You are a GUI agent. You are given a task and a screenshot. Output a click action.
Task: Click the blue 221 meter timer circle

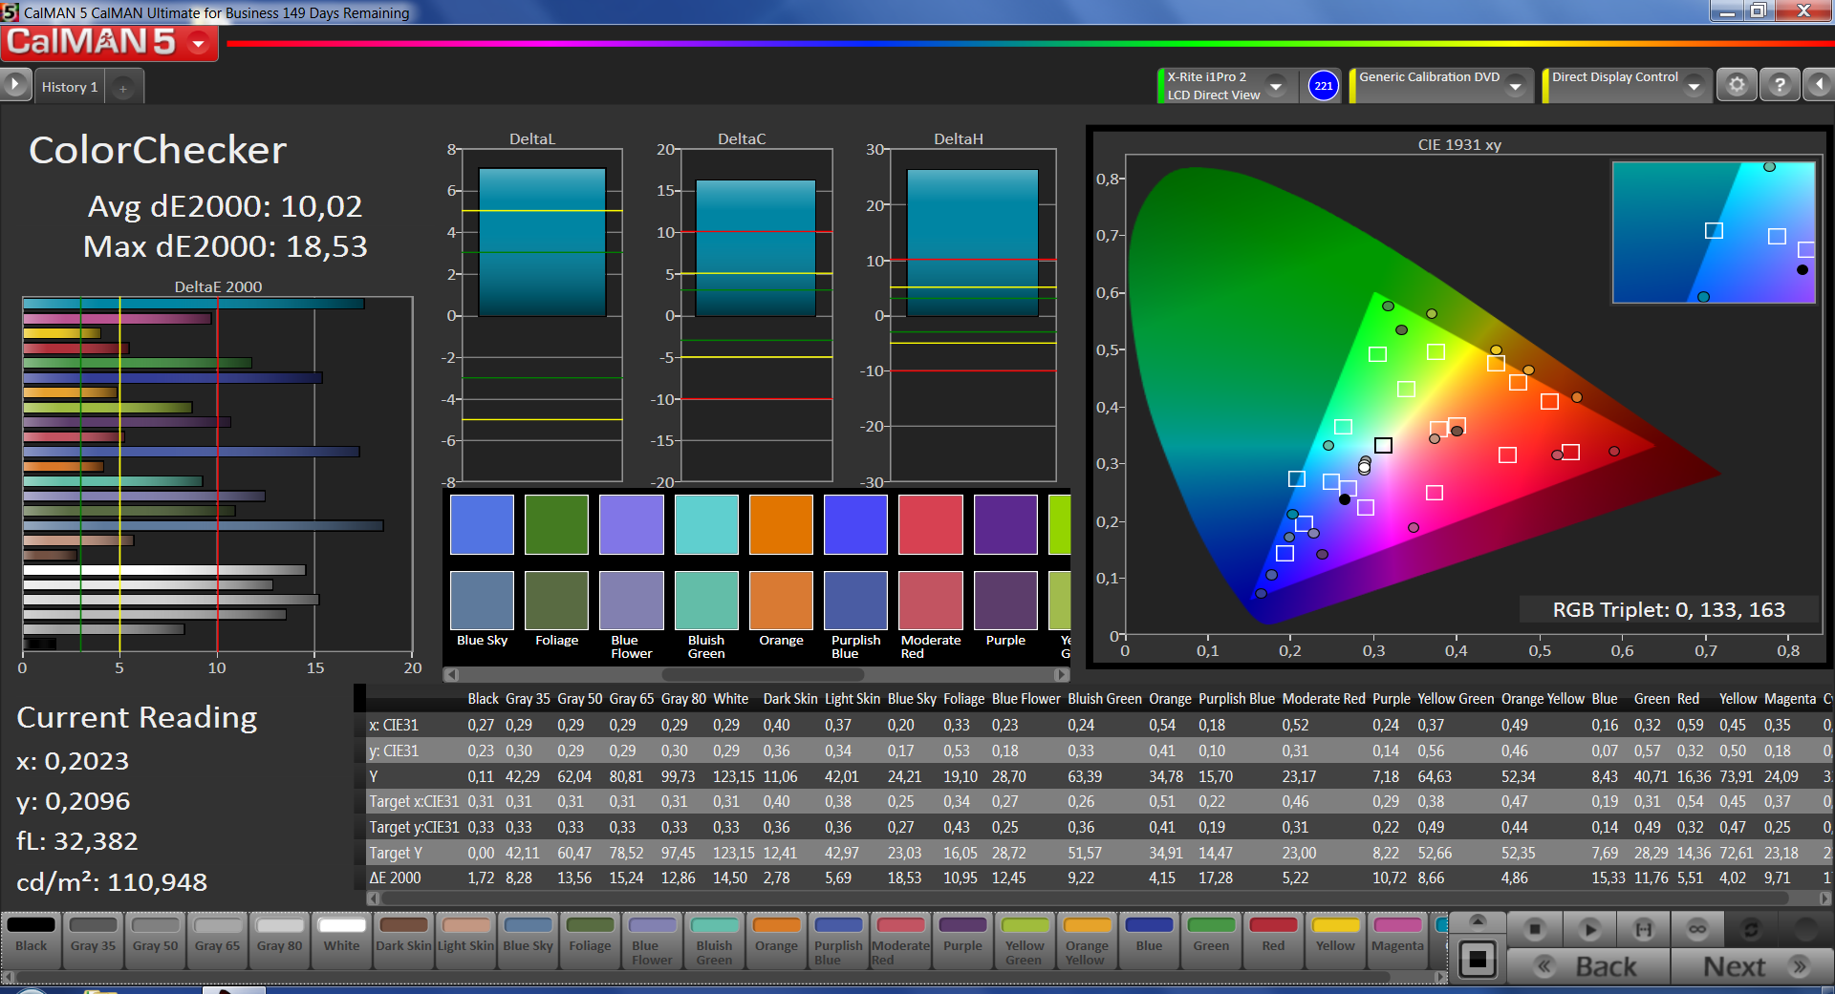(x=1323, y=86)
